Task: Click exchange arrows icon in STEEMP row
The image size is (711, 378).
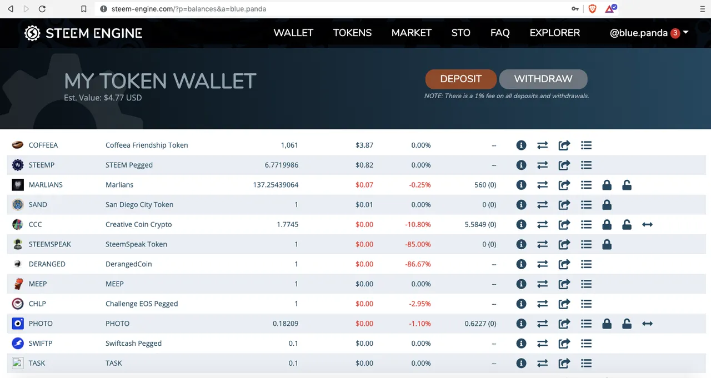Action: (542, 165)
